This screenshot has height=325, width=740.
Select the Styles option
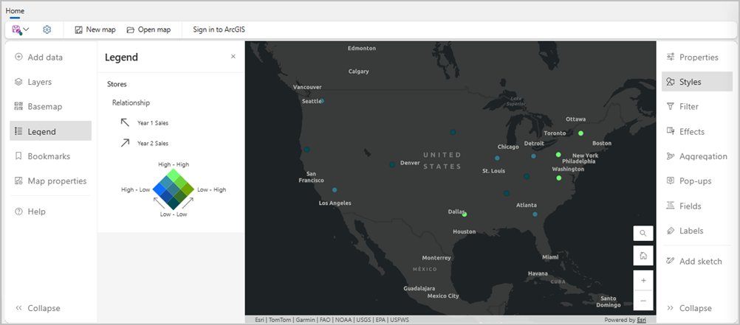coord(697,82)
